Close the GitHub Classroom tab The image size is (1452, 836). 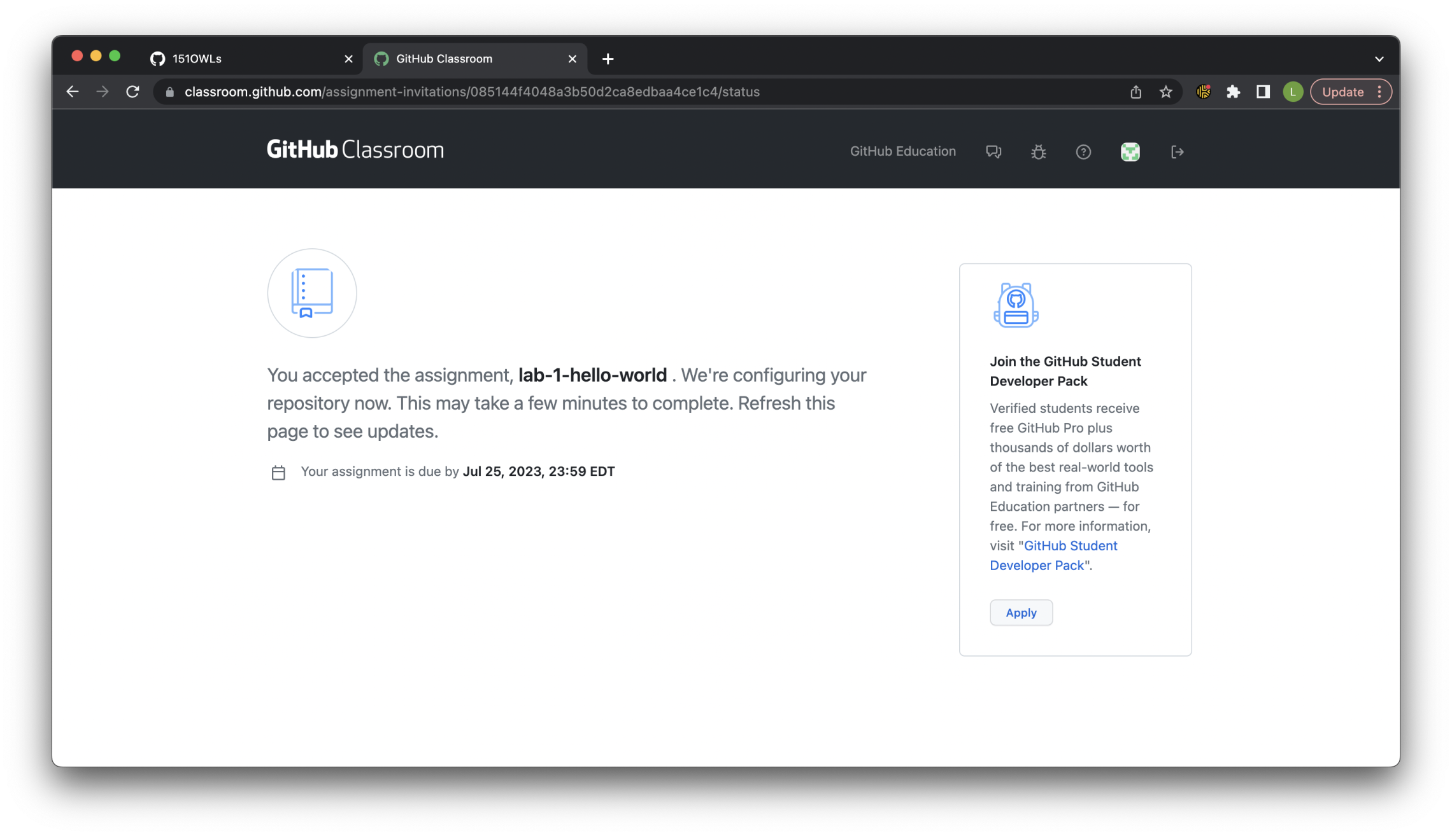click(572, 59)
